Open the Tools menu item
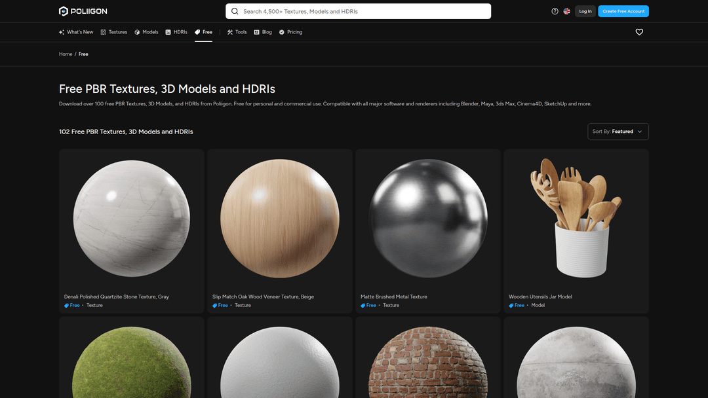The image size is (708, 398). click(x=237, y=32)
